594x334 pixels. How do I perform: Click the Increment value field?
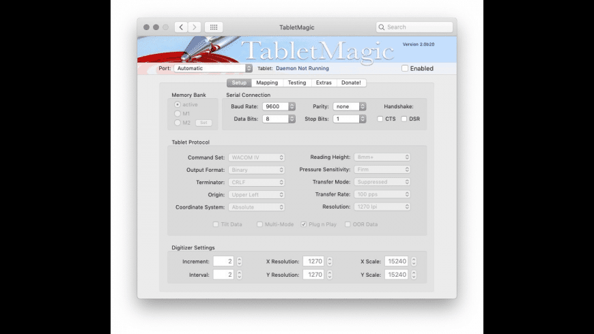223,261
